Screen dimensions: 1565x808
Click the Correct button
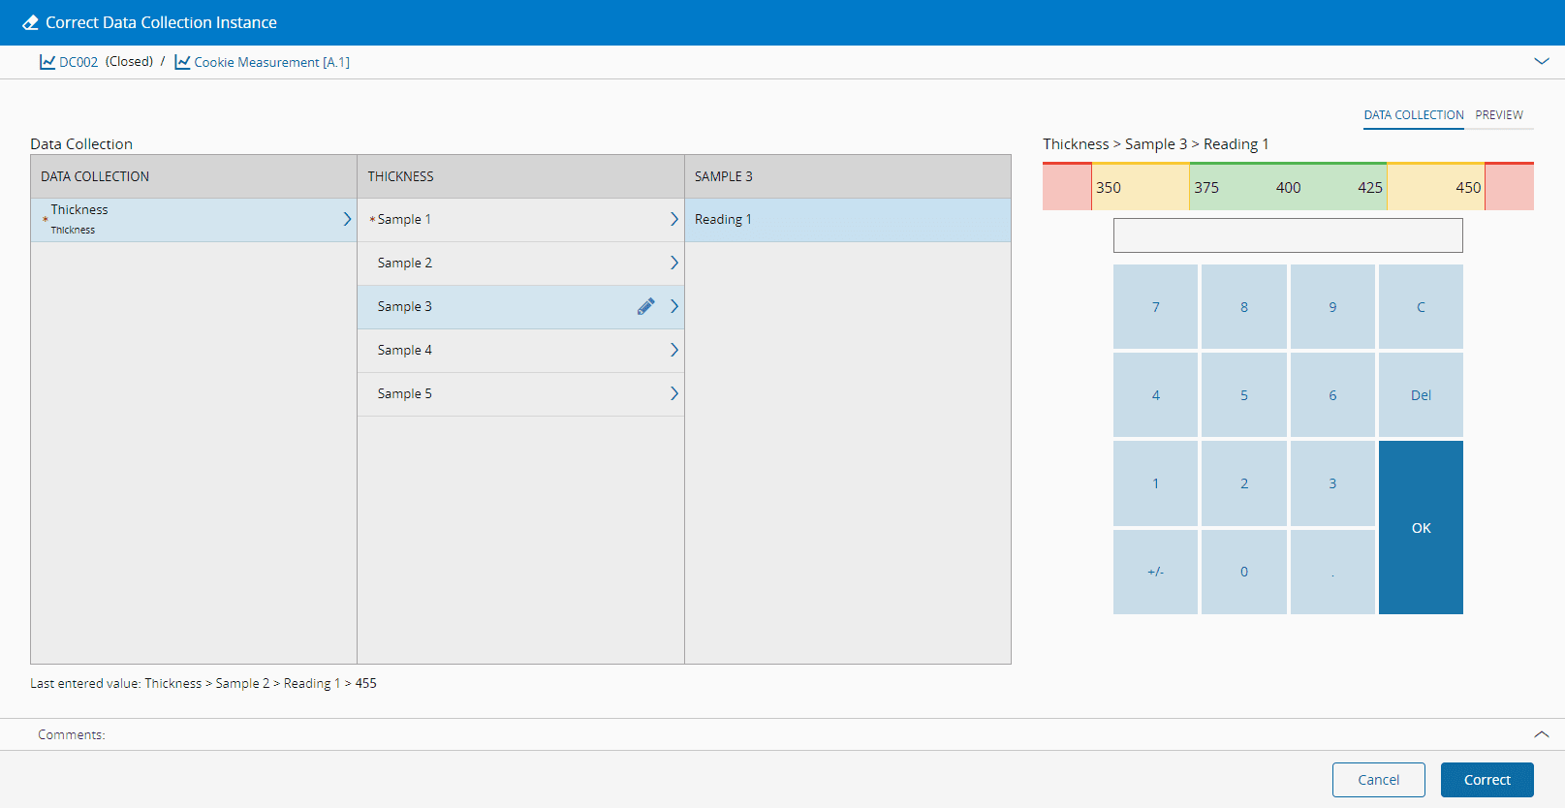1487,780
